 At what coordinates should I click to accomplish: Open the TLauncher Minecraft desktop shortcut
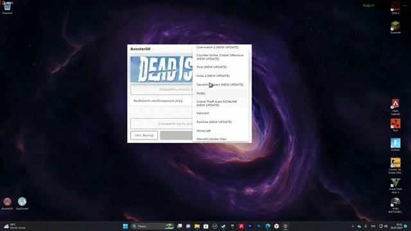[396, 27]
